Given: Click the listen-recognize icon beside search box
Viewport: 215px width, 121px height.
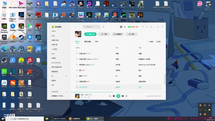Looking at the screenshot, I should (103, 27).
